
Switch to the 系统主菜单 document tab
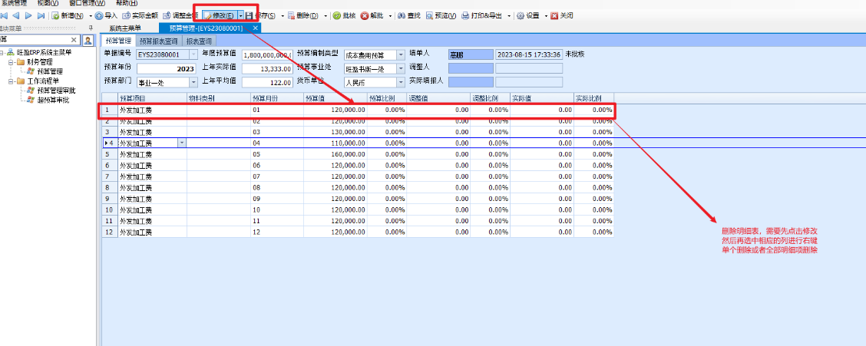tap(124, 28)
